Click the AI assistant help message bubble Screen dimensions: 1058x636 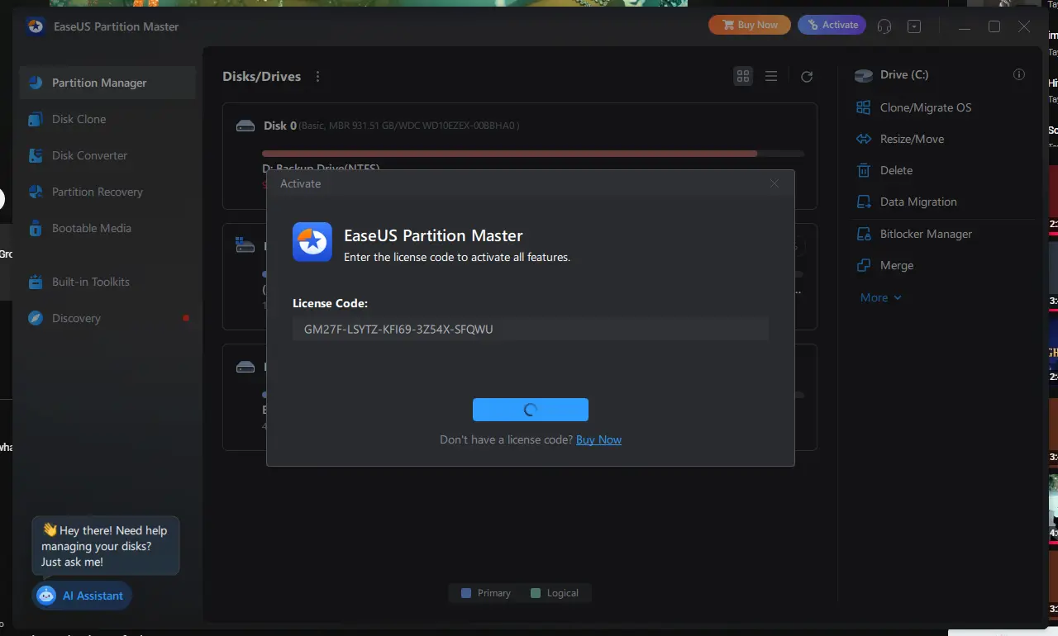[x=106, y=546]
